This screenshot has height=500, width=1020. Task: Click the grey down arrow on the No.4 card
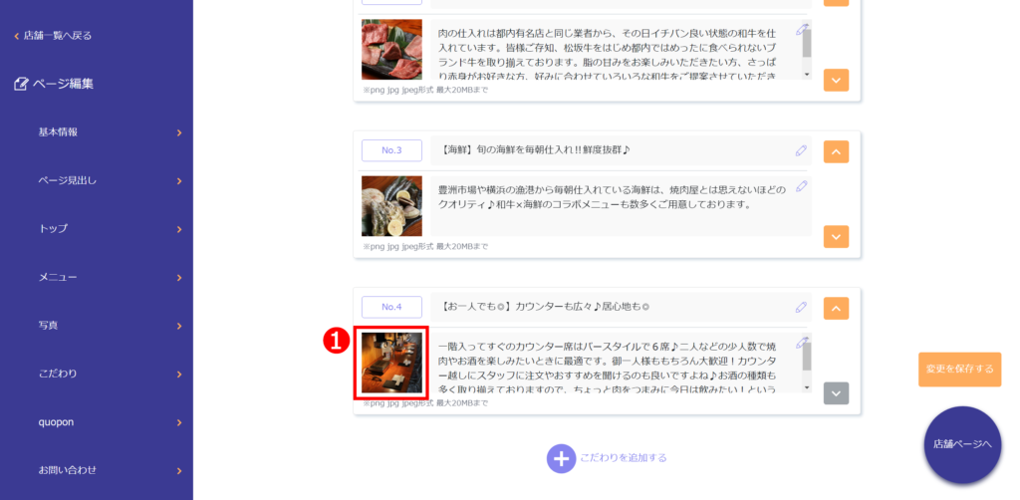pyautogui.click(x=836, y=393)
